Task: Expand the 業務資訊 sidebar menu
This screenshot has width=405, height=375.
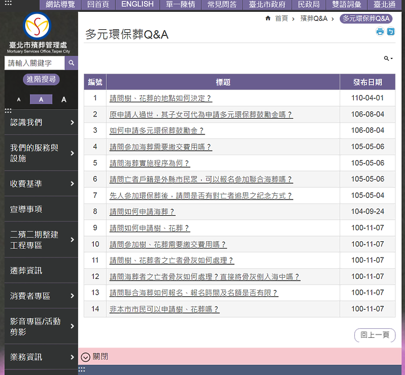Action: point(41,357)
